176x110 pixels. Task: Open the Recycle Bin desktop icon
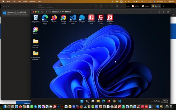(36, 19)
